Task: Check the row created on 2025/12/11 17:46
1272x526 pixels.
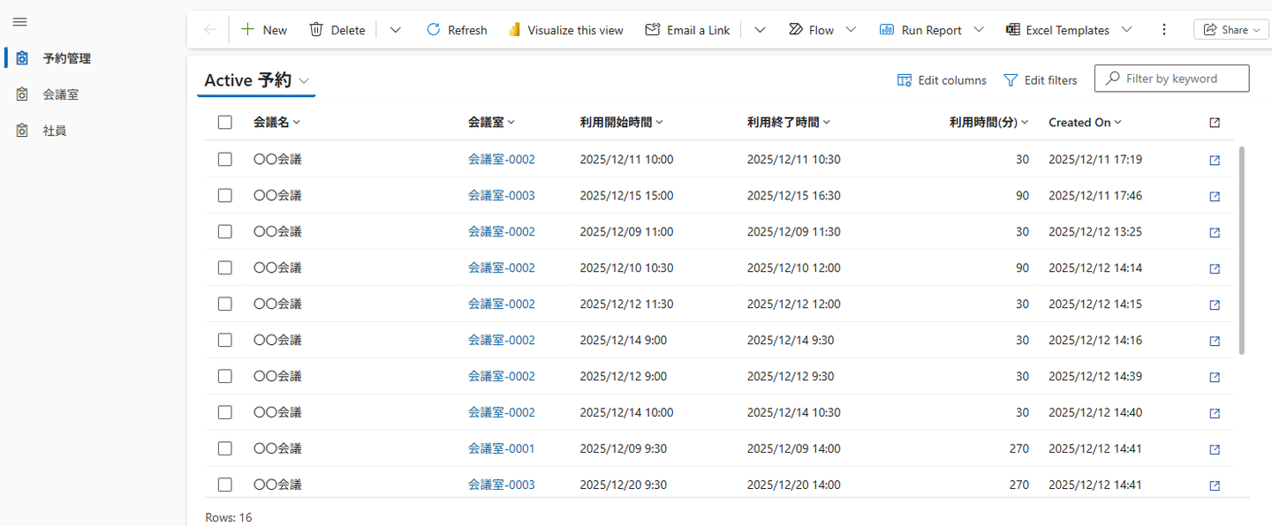Action: point(225,195)
